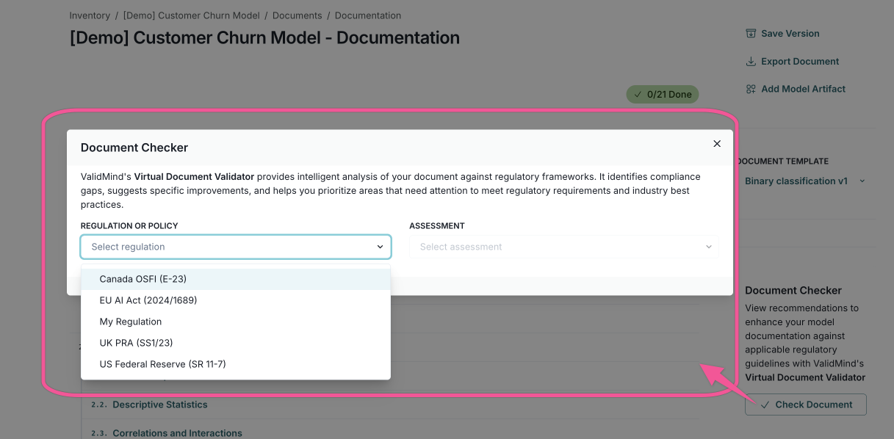Screen dimensions: 894x439
Task: Open the Select regulation dropdown
Action: (235, 247)
